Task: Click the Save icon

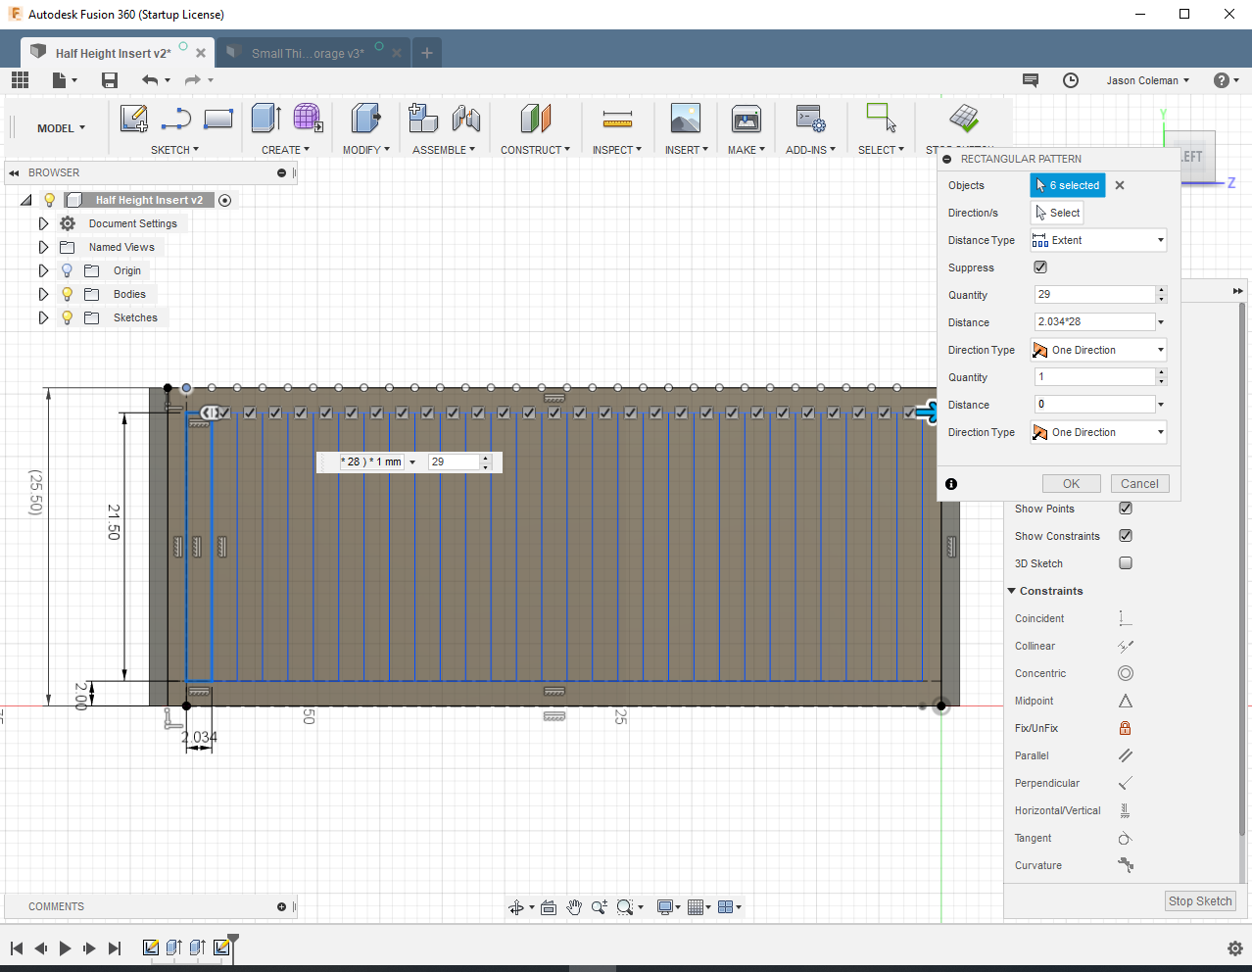Action: [110, 80]
